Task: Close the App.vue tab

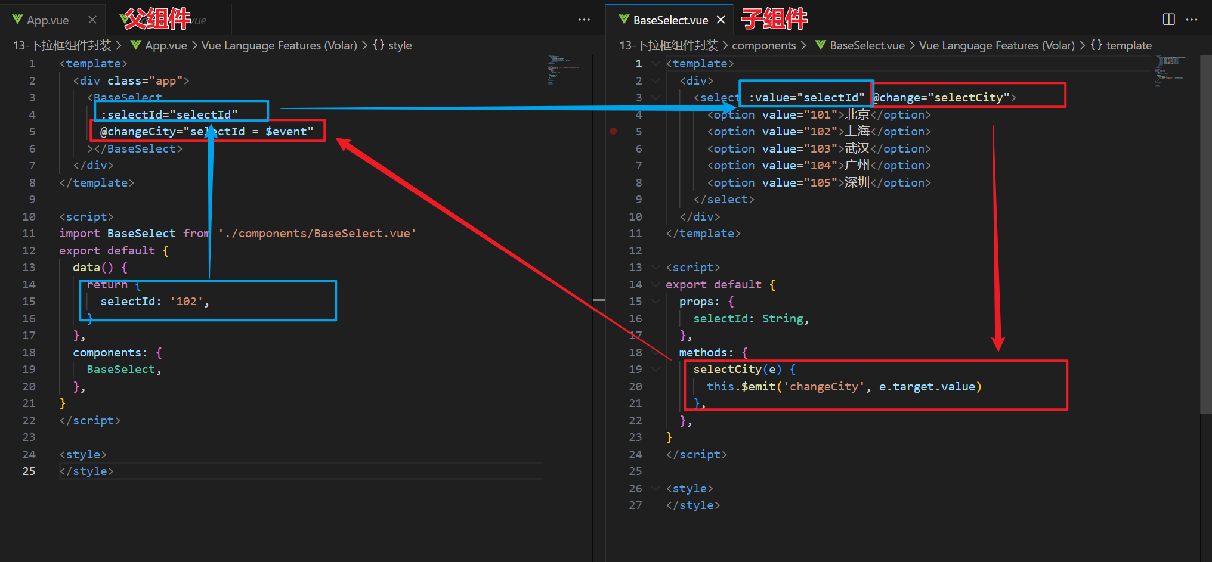Action: [92, 20]
